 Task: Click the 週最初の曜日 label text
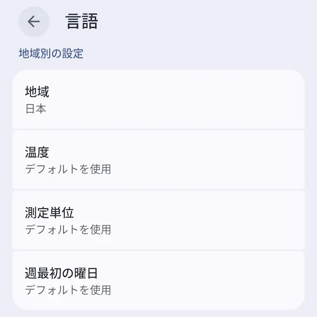[x=61, y=273]
